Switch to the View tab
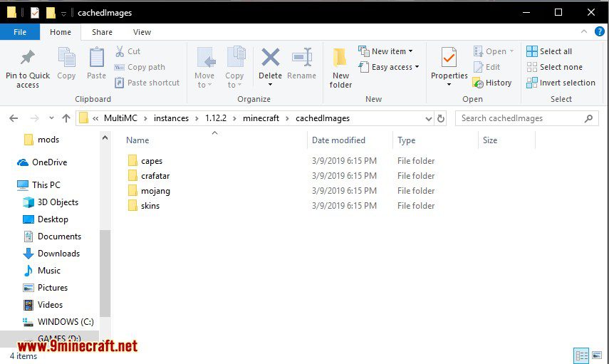Viewport: 609px width, 364px height. click(142, 32)
